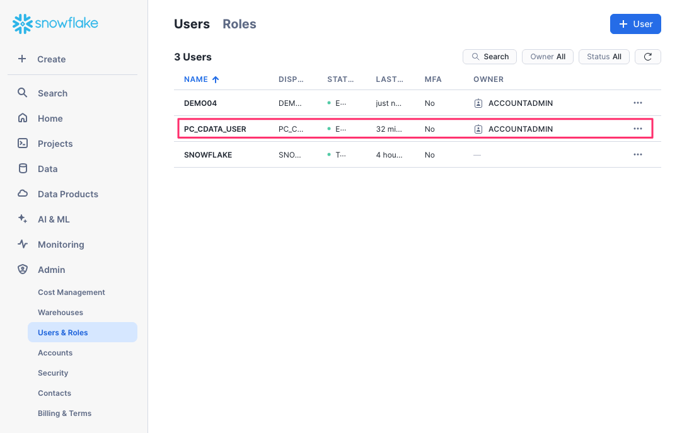Viewport: 682px width, 433px height.
Task: Toggle Name column sort order
Action: pos(201,79)
